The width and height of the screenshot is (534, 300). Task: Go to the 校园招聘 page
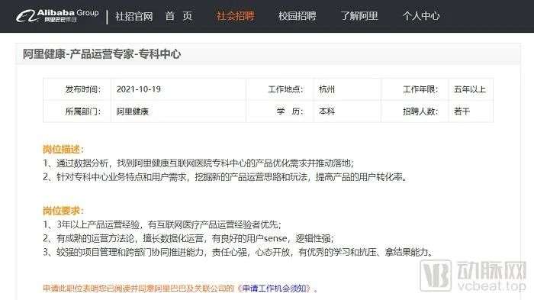click(x=298, y=16)
